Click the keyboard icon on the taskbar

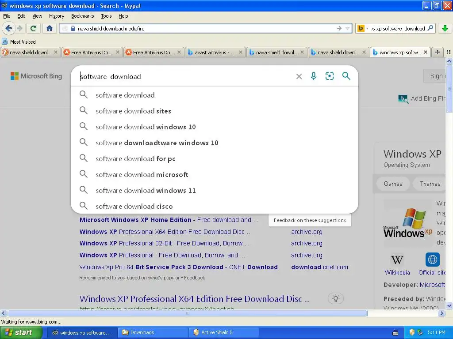[395, 333]
